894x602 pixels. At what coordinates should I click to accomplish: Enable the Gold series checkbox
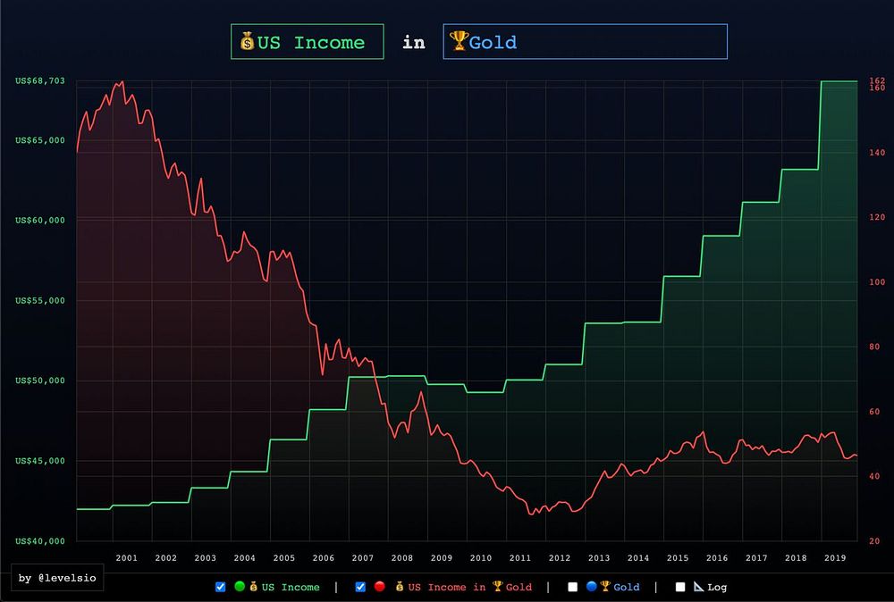tap(573, 587)
